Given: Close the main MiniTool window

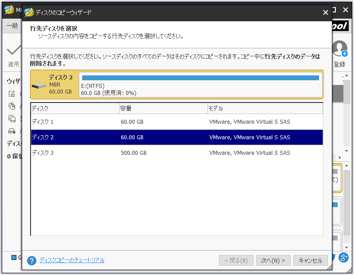Looking at the screenshot, I should click(x=346, y=10).
